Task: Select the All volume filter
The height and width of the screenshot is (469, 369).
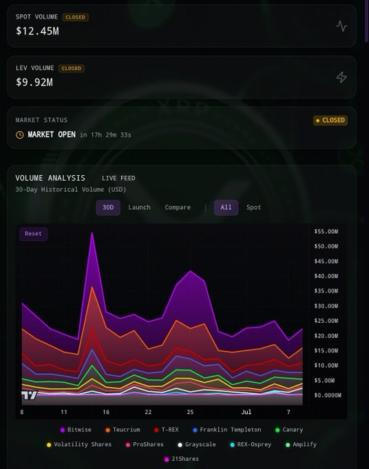Action: click(x=226, y=208)
